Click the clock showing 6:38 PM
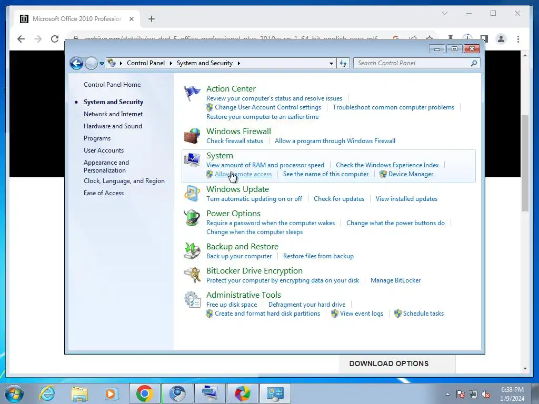539x404 pixels. click(x=512, y=390)
